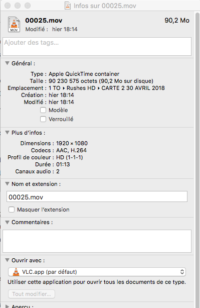Close the info window
This screenshot has width=200, height=308.
[x=8, y=6]
